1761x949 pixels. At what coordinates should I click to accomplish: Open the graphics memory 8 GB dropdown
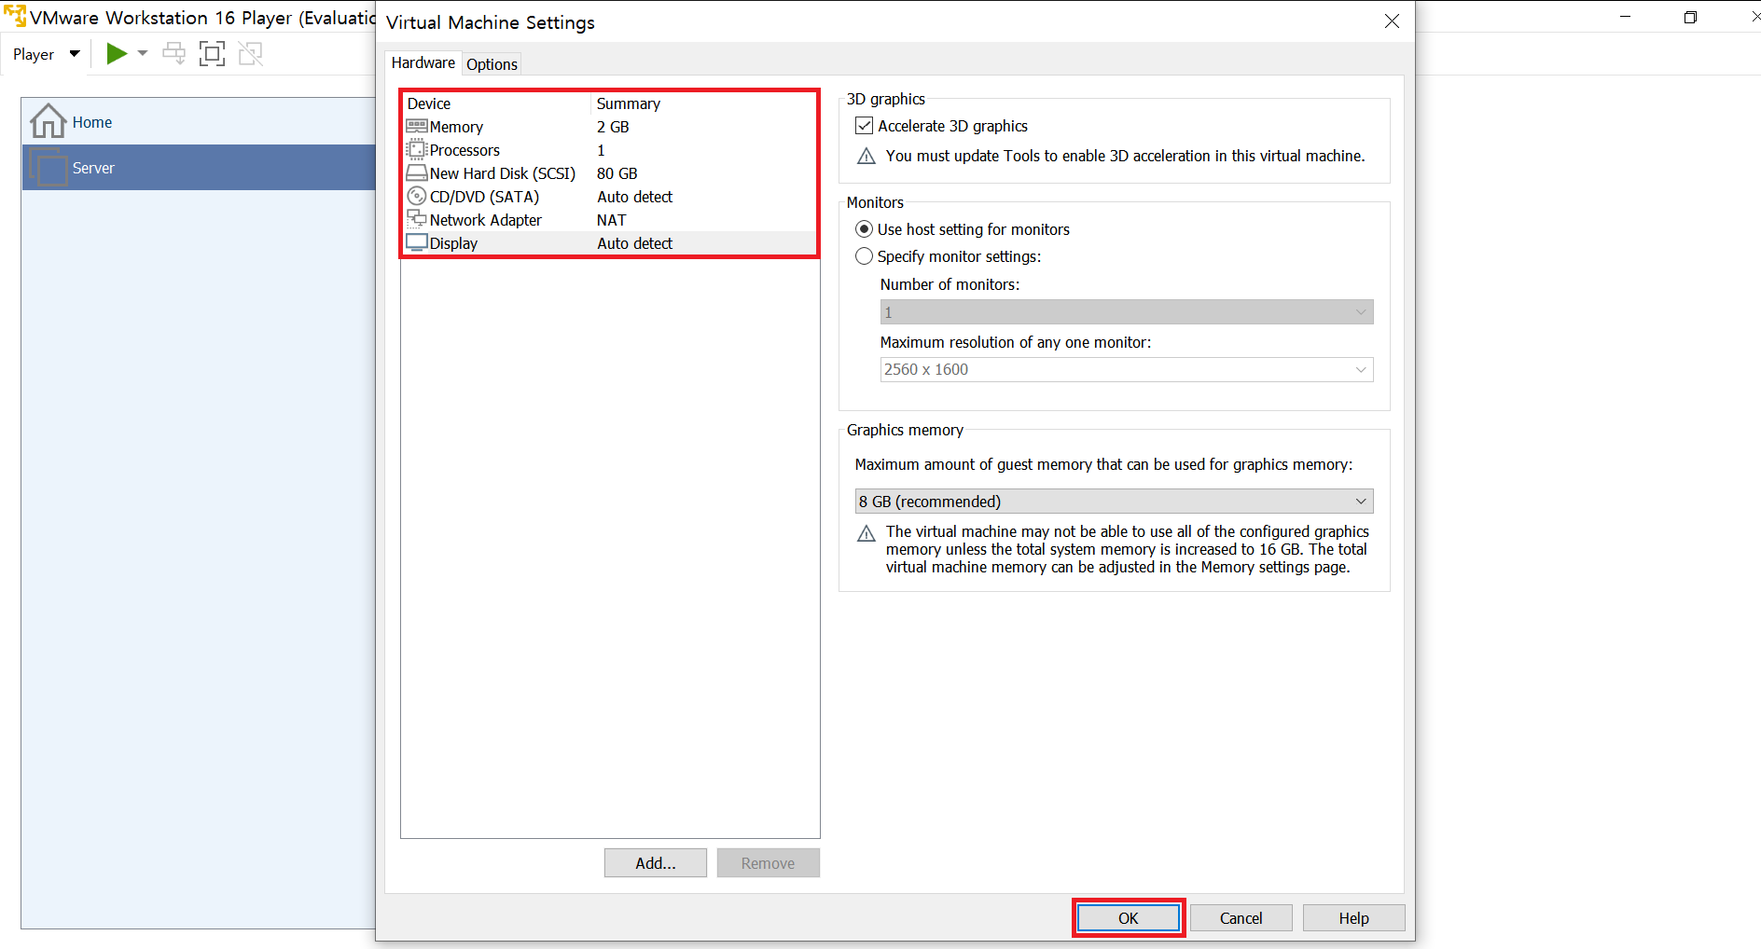[1114, 502]
